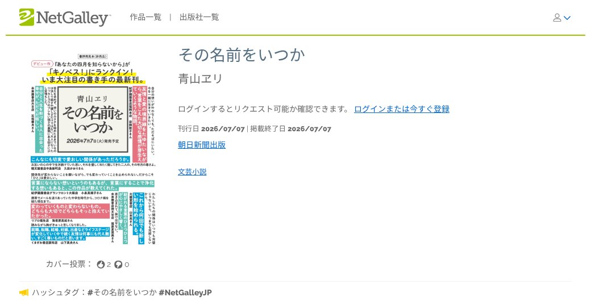Select the title その名前をいつか

tap(241, 55)
